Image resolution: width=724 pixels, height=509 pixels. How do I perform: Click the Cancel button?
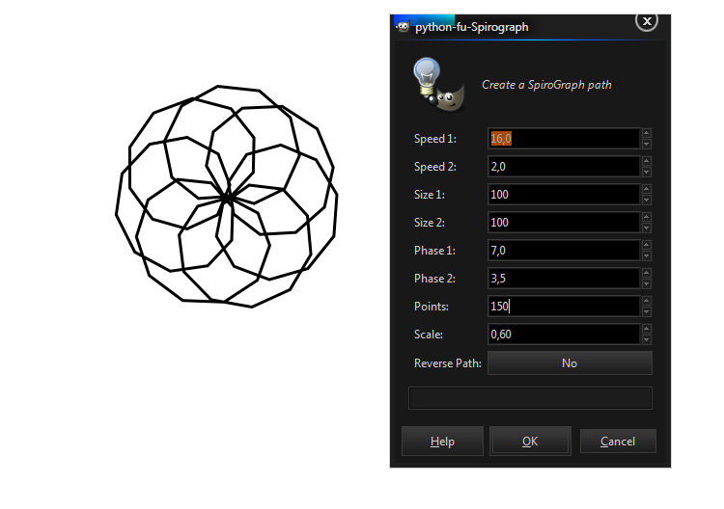pos(618,442)
